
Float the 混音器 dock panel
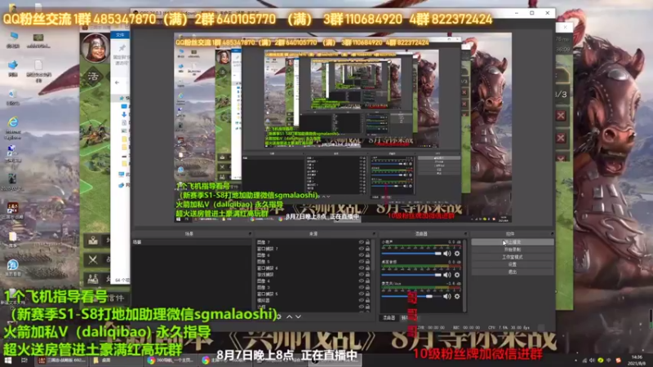[x=465, y=234]
